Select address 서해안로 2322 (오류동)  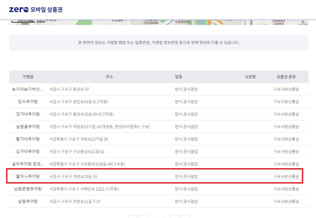[84, 189]
